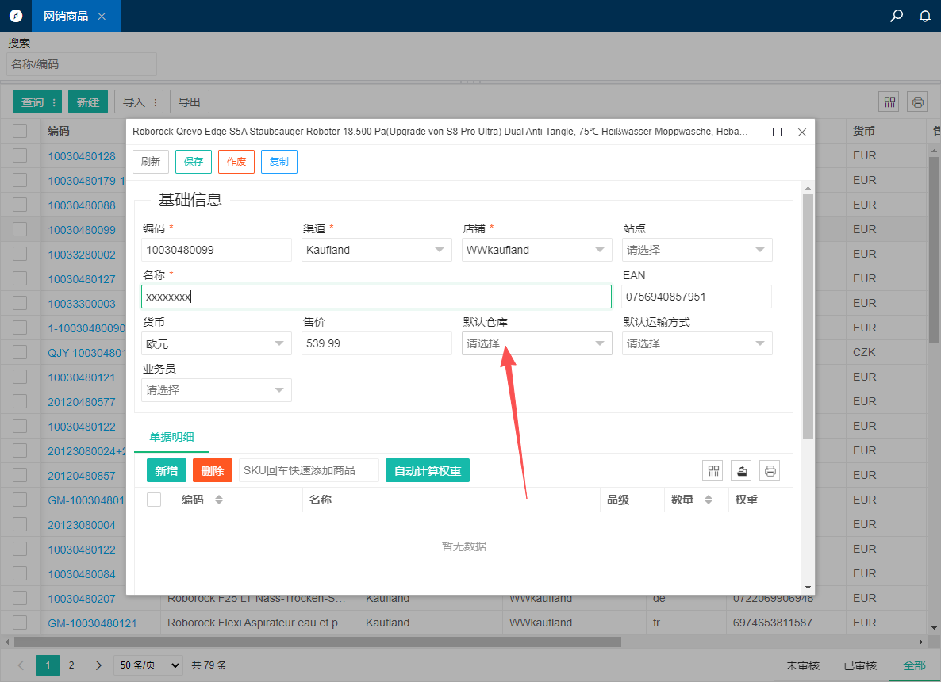This screenshot has width=941, height=682.
Task: Click the dialog's vertical scrollbar thumb
Action: tap(808, 317)
